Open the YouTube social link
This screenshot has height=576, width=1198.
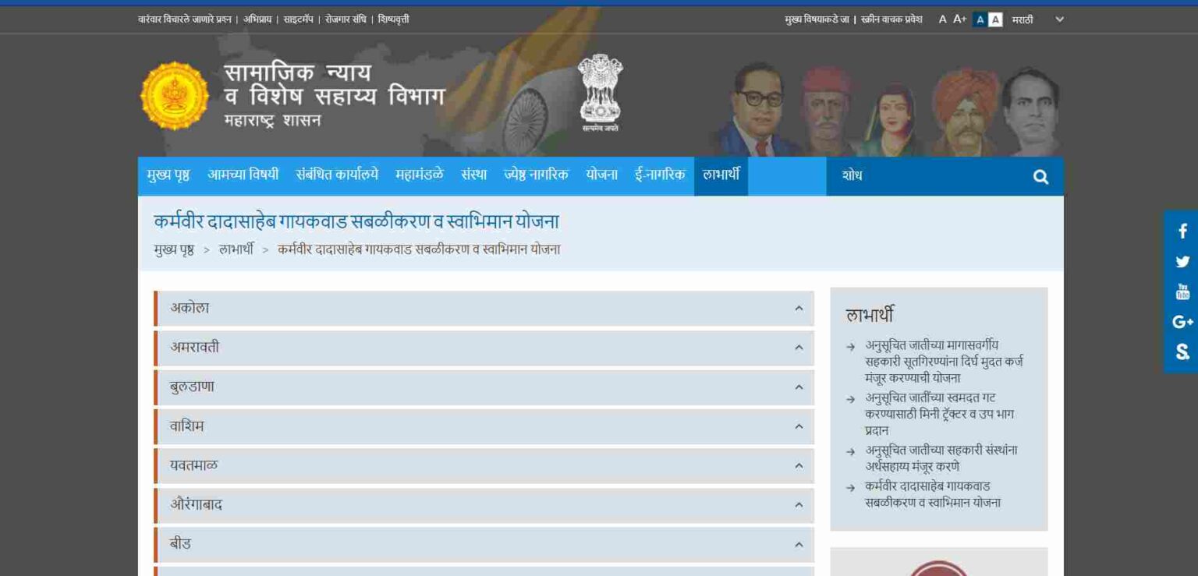click(x=1182, y=292)
